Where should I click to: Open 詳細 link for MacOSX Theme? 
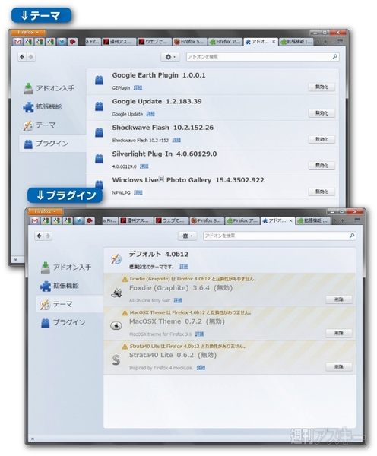[x=199, y=334]
